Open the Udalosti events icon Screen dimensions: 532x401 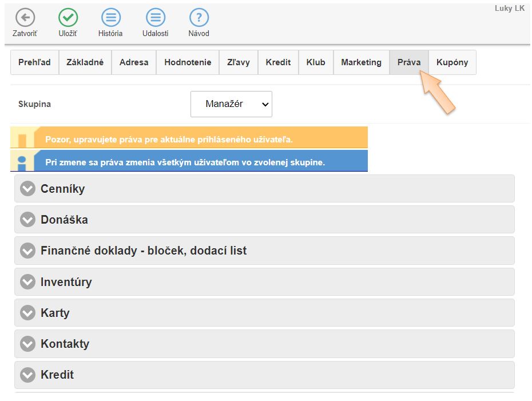click(x=155, y=18)
